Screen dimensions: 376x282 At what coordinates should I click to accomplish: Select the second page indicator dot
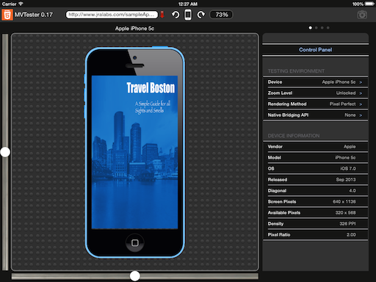317,28
